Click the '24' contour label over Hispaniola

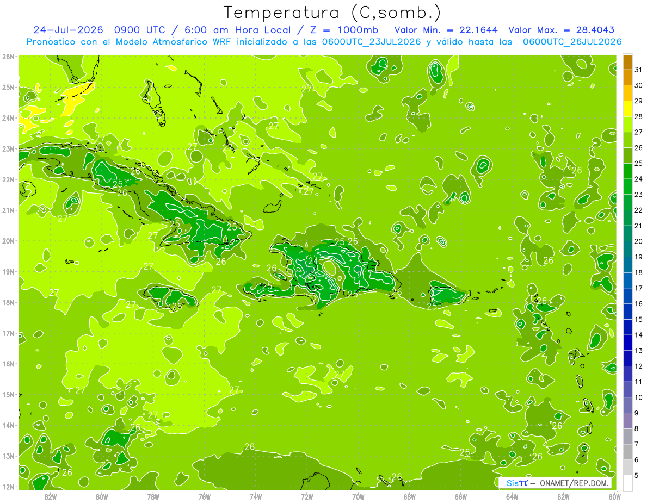313,260
